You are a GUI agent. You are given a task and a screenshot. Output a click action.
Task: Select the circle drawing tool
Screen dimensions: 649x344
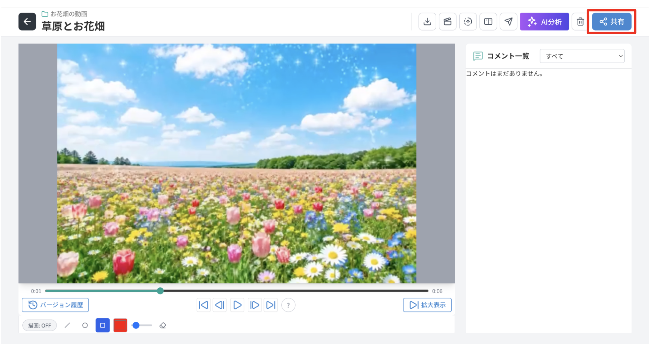pyautogui.click(x=85, y=325)
